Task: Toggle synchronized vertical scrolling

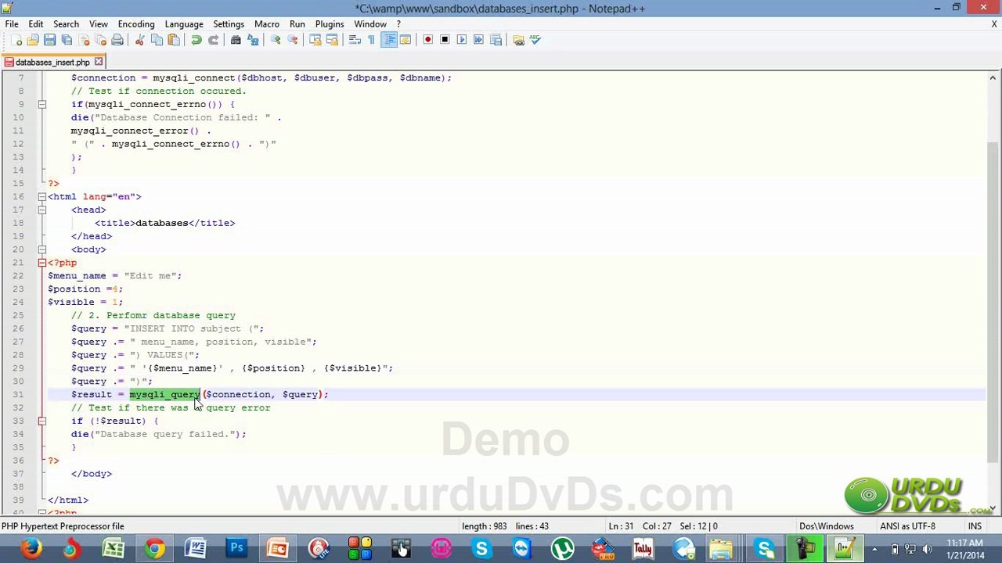Action: coord(315,40)
